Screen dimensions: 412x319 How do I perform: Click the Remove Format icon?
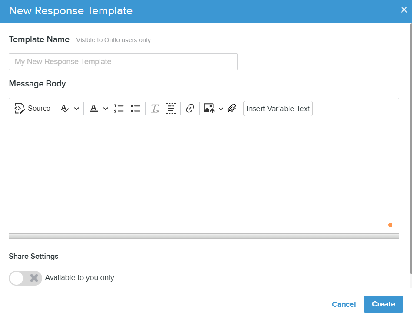point(155,109)
